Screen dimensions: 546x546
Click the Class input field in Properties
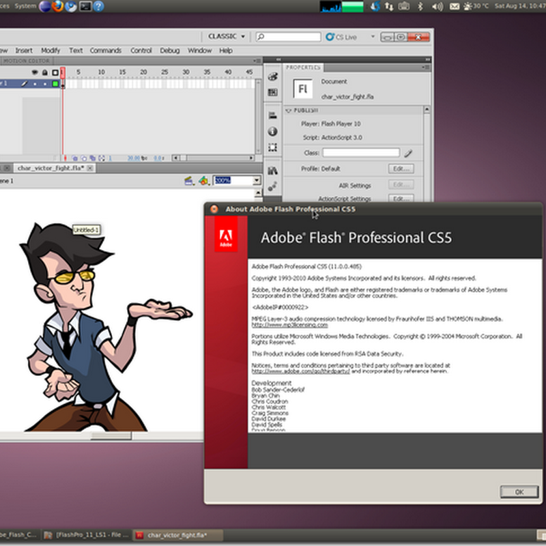(361, 152)
